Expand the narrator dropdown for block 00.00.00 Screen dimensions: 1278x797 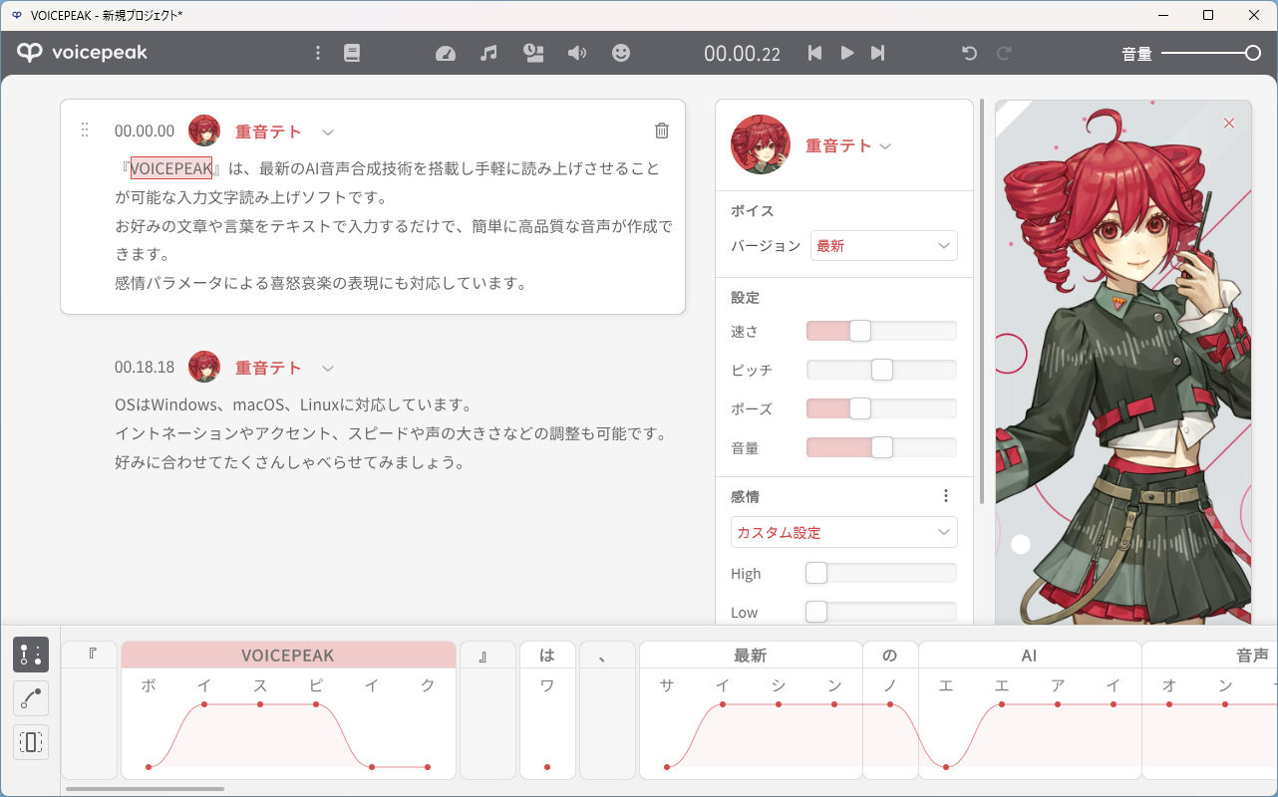(328, 132)
